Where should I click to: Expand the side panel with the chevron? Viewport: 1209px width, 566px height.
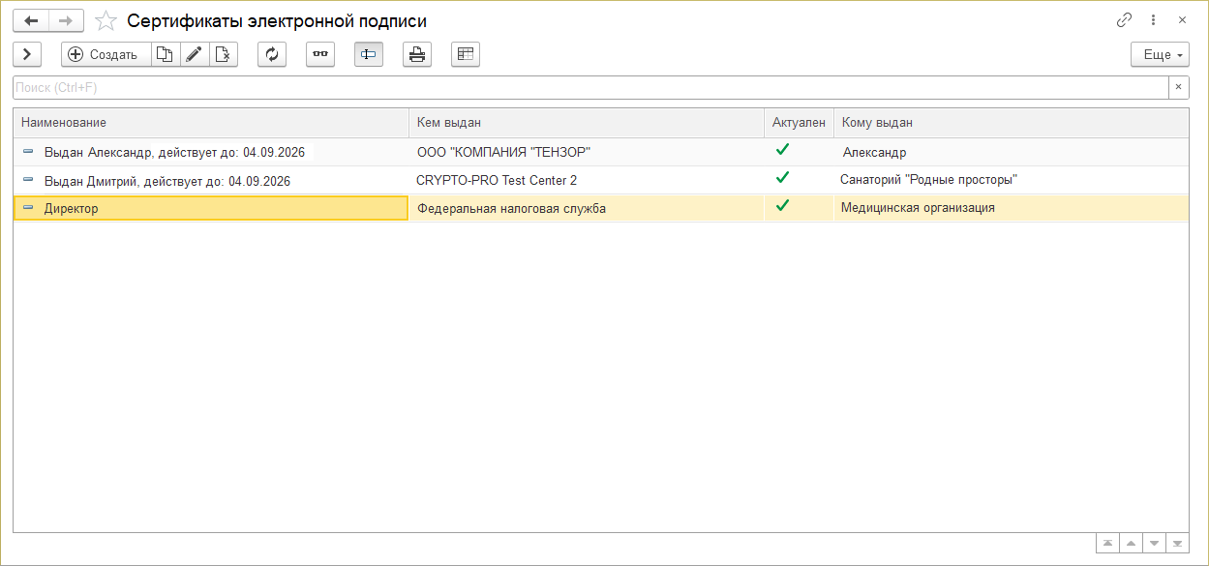(27, 55)
